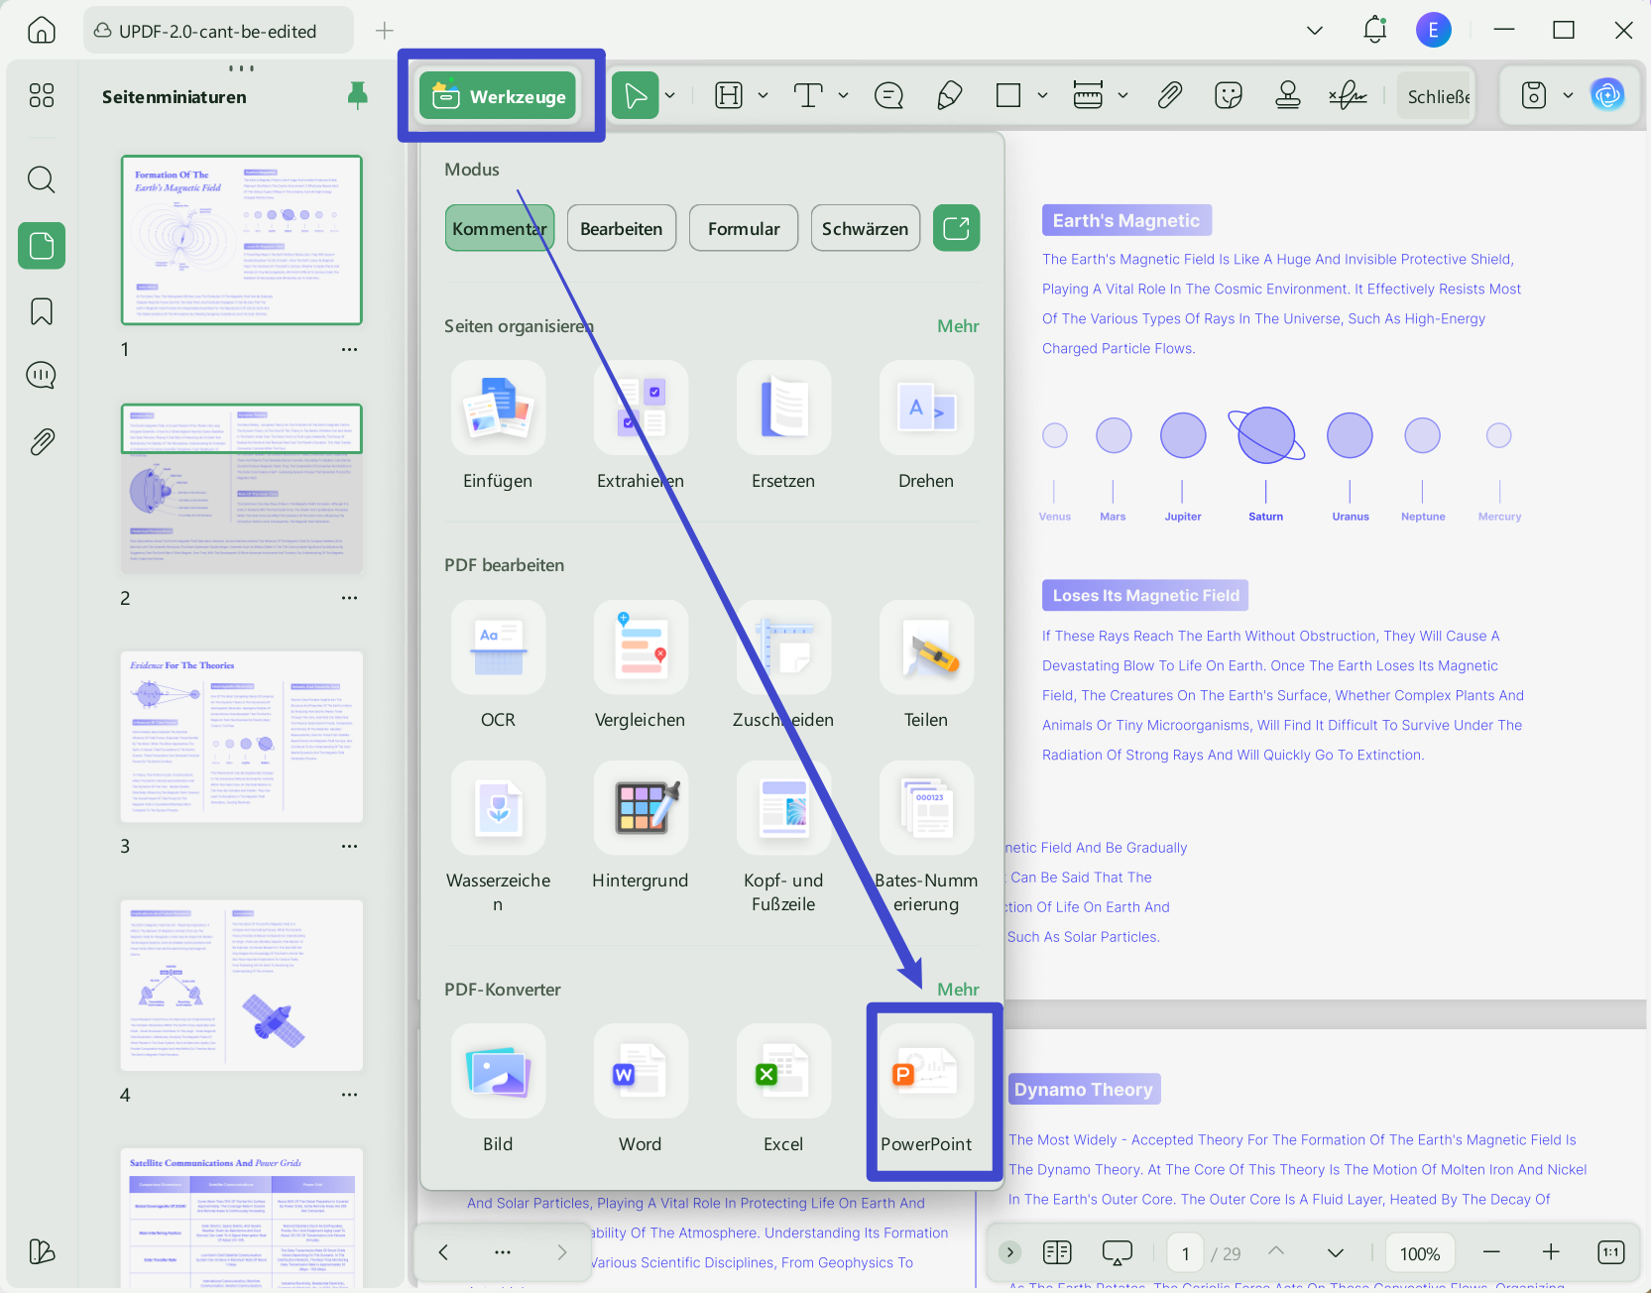Select the text highlight tool
This screenshot has width=1651, height=1293.
pyautogui.click(x=729, y=96)
